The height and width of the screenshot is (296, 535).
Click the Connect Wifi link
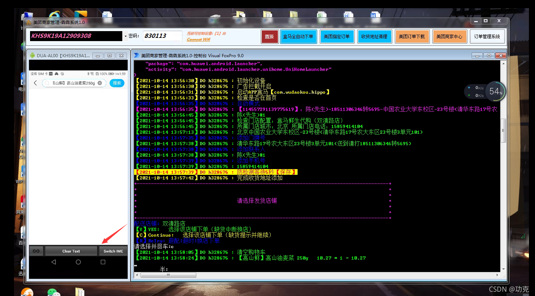click(198, 39)
